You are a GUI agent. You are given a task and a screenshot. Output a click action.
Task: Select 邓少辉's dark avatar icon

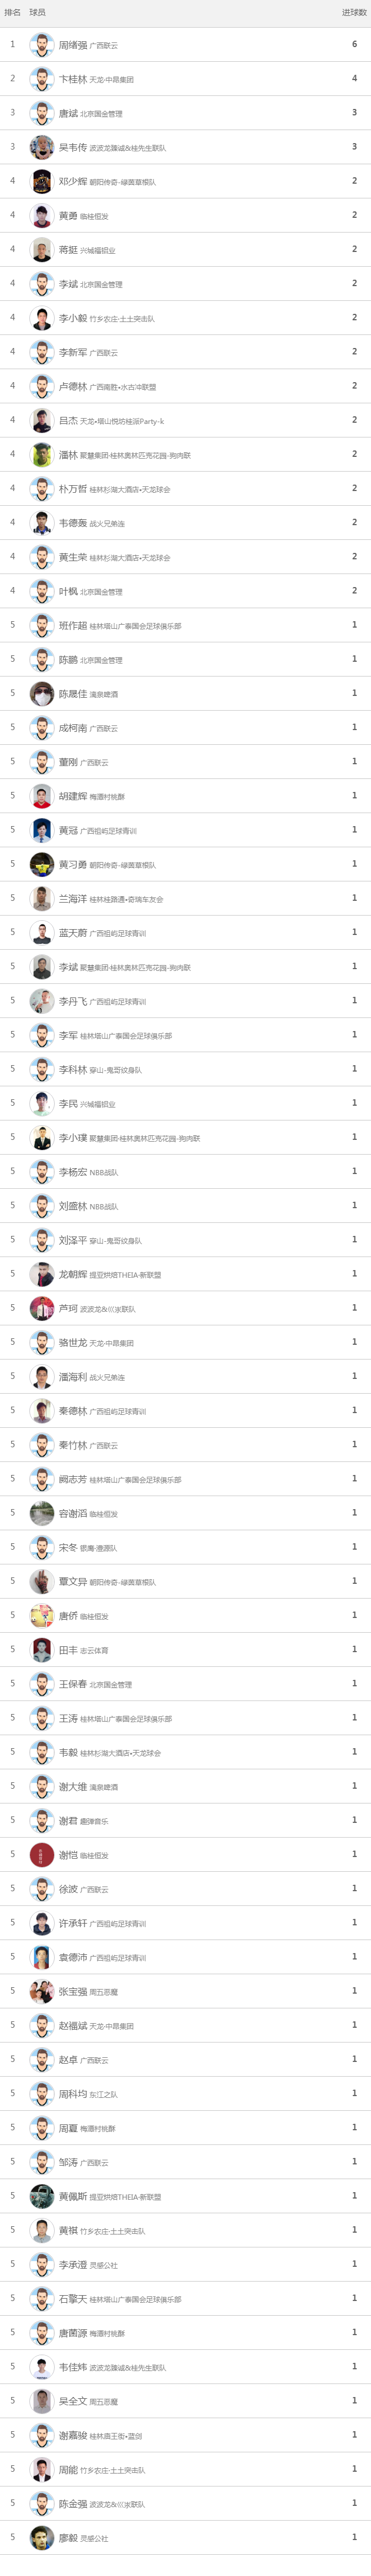pos(41,181)
